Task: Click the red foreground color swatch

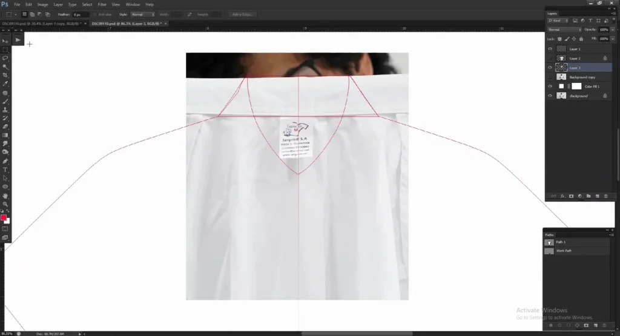Action: [4, 217]
